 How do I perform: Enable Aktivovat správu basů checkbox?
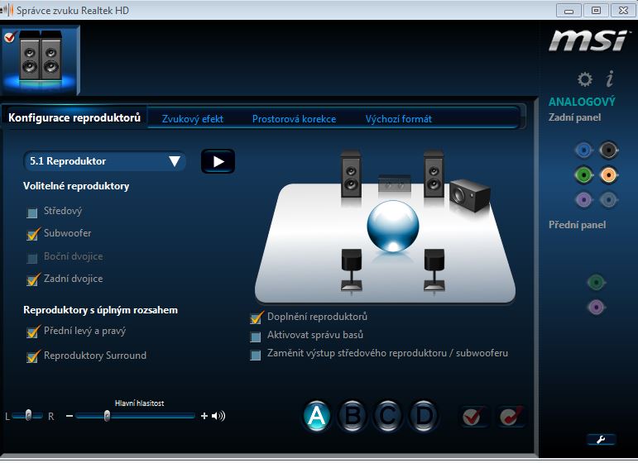coord(256,337)
